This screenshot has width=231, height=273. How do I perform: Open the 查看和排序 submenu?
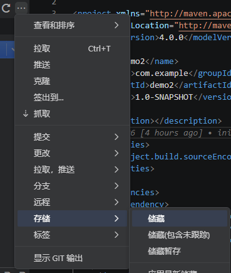click(x=72, y=25)
